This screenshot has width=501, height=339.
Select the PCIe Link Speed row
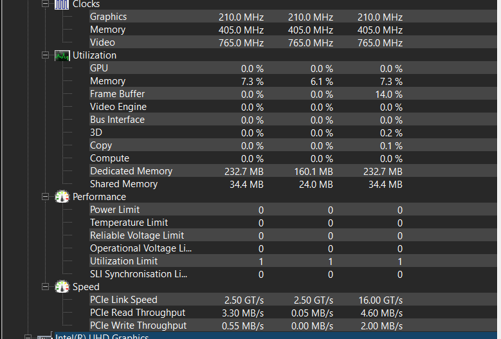pos(293,300)
